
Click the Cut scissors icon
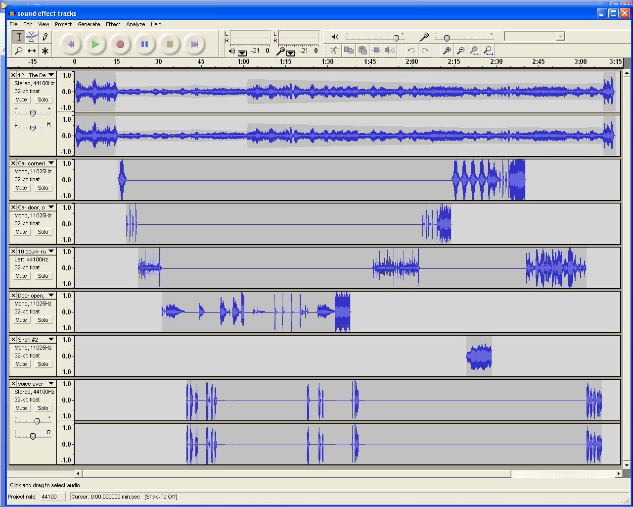(334, 51)
